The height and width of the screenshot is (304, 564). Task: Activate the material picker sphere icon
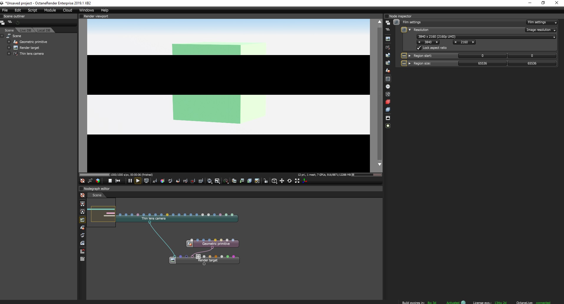[170, 181]
